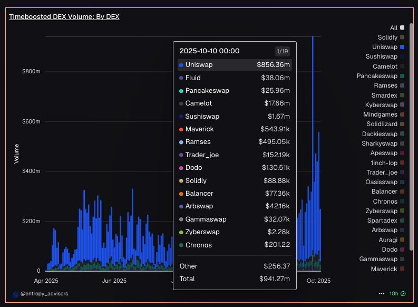Click the Solidly brown legend marker
The width and height of the screenshot is (418, 307).
click(x=402, y=37)
